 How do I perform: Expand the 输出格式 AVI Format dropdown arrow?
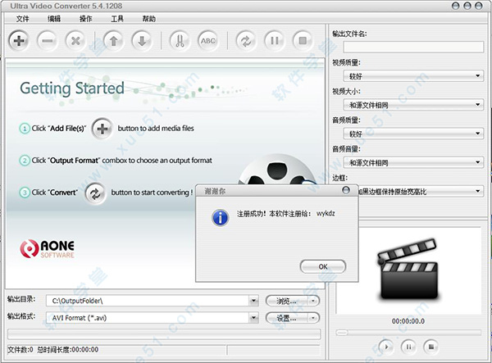(x=254, y=318)
